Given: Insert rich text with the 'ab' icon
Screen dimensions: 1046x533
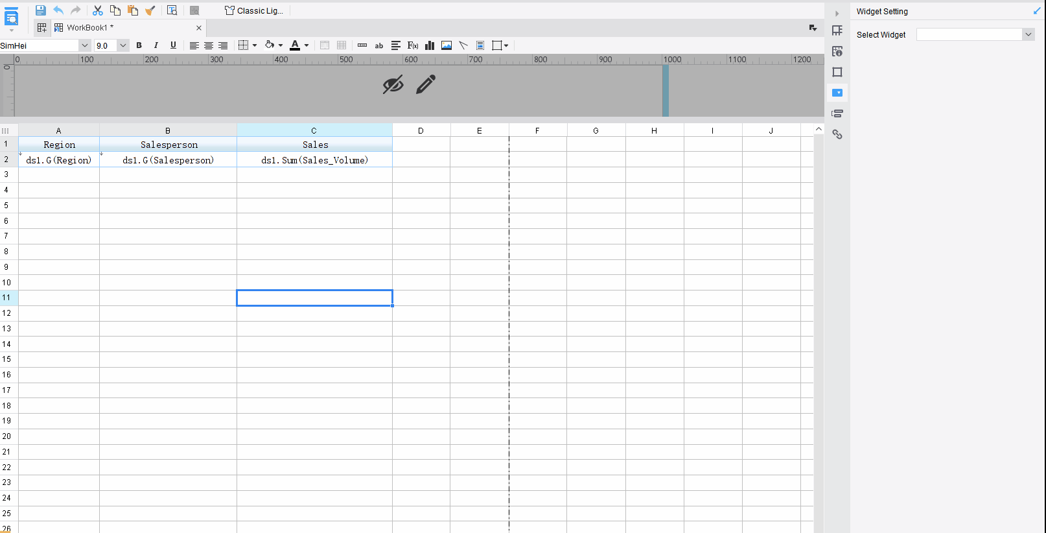Looking at the screenshot, I should click(x=379, y=45).
